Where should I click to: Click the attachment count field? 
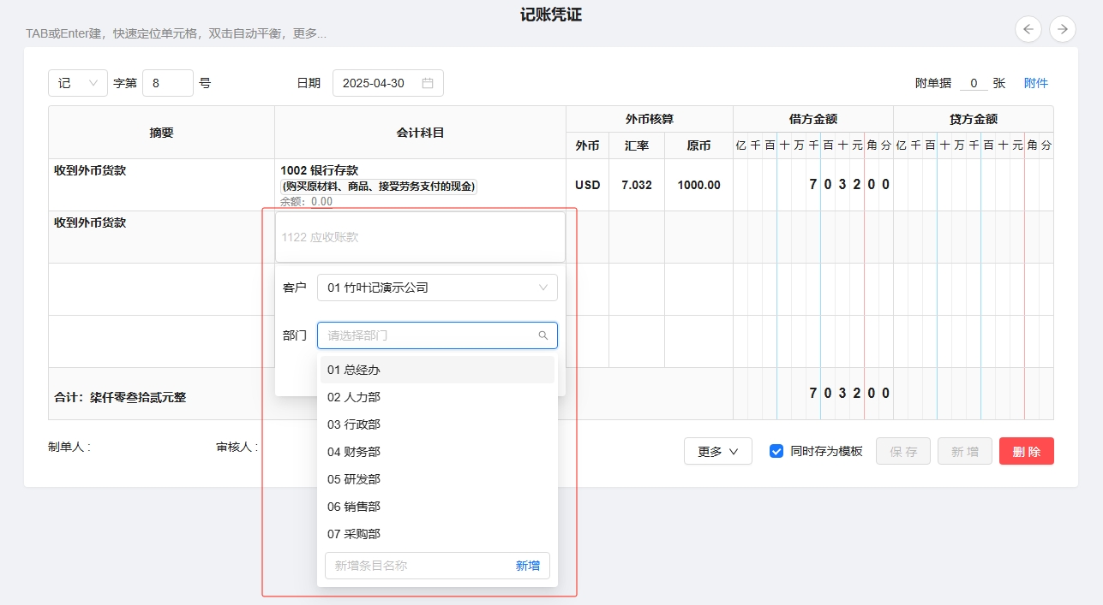click(x=973, y=83)
